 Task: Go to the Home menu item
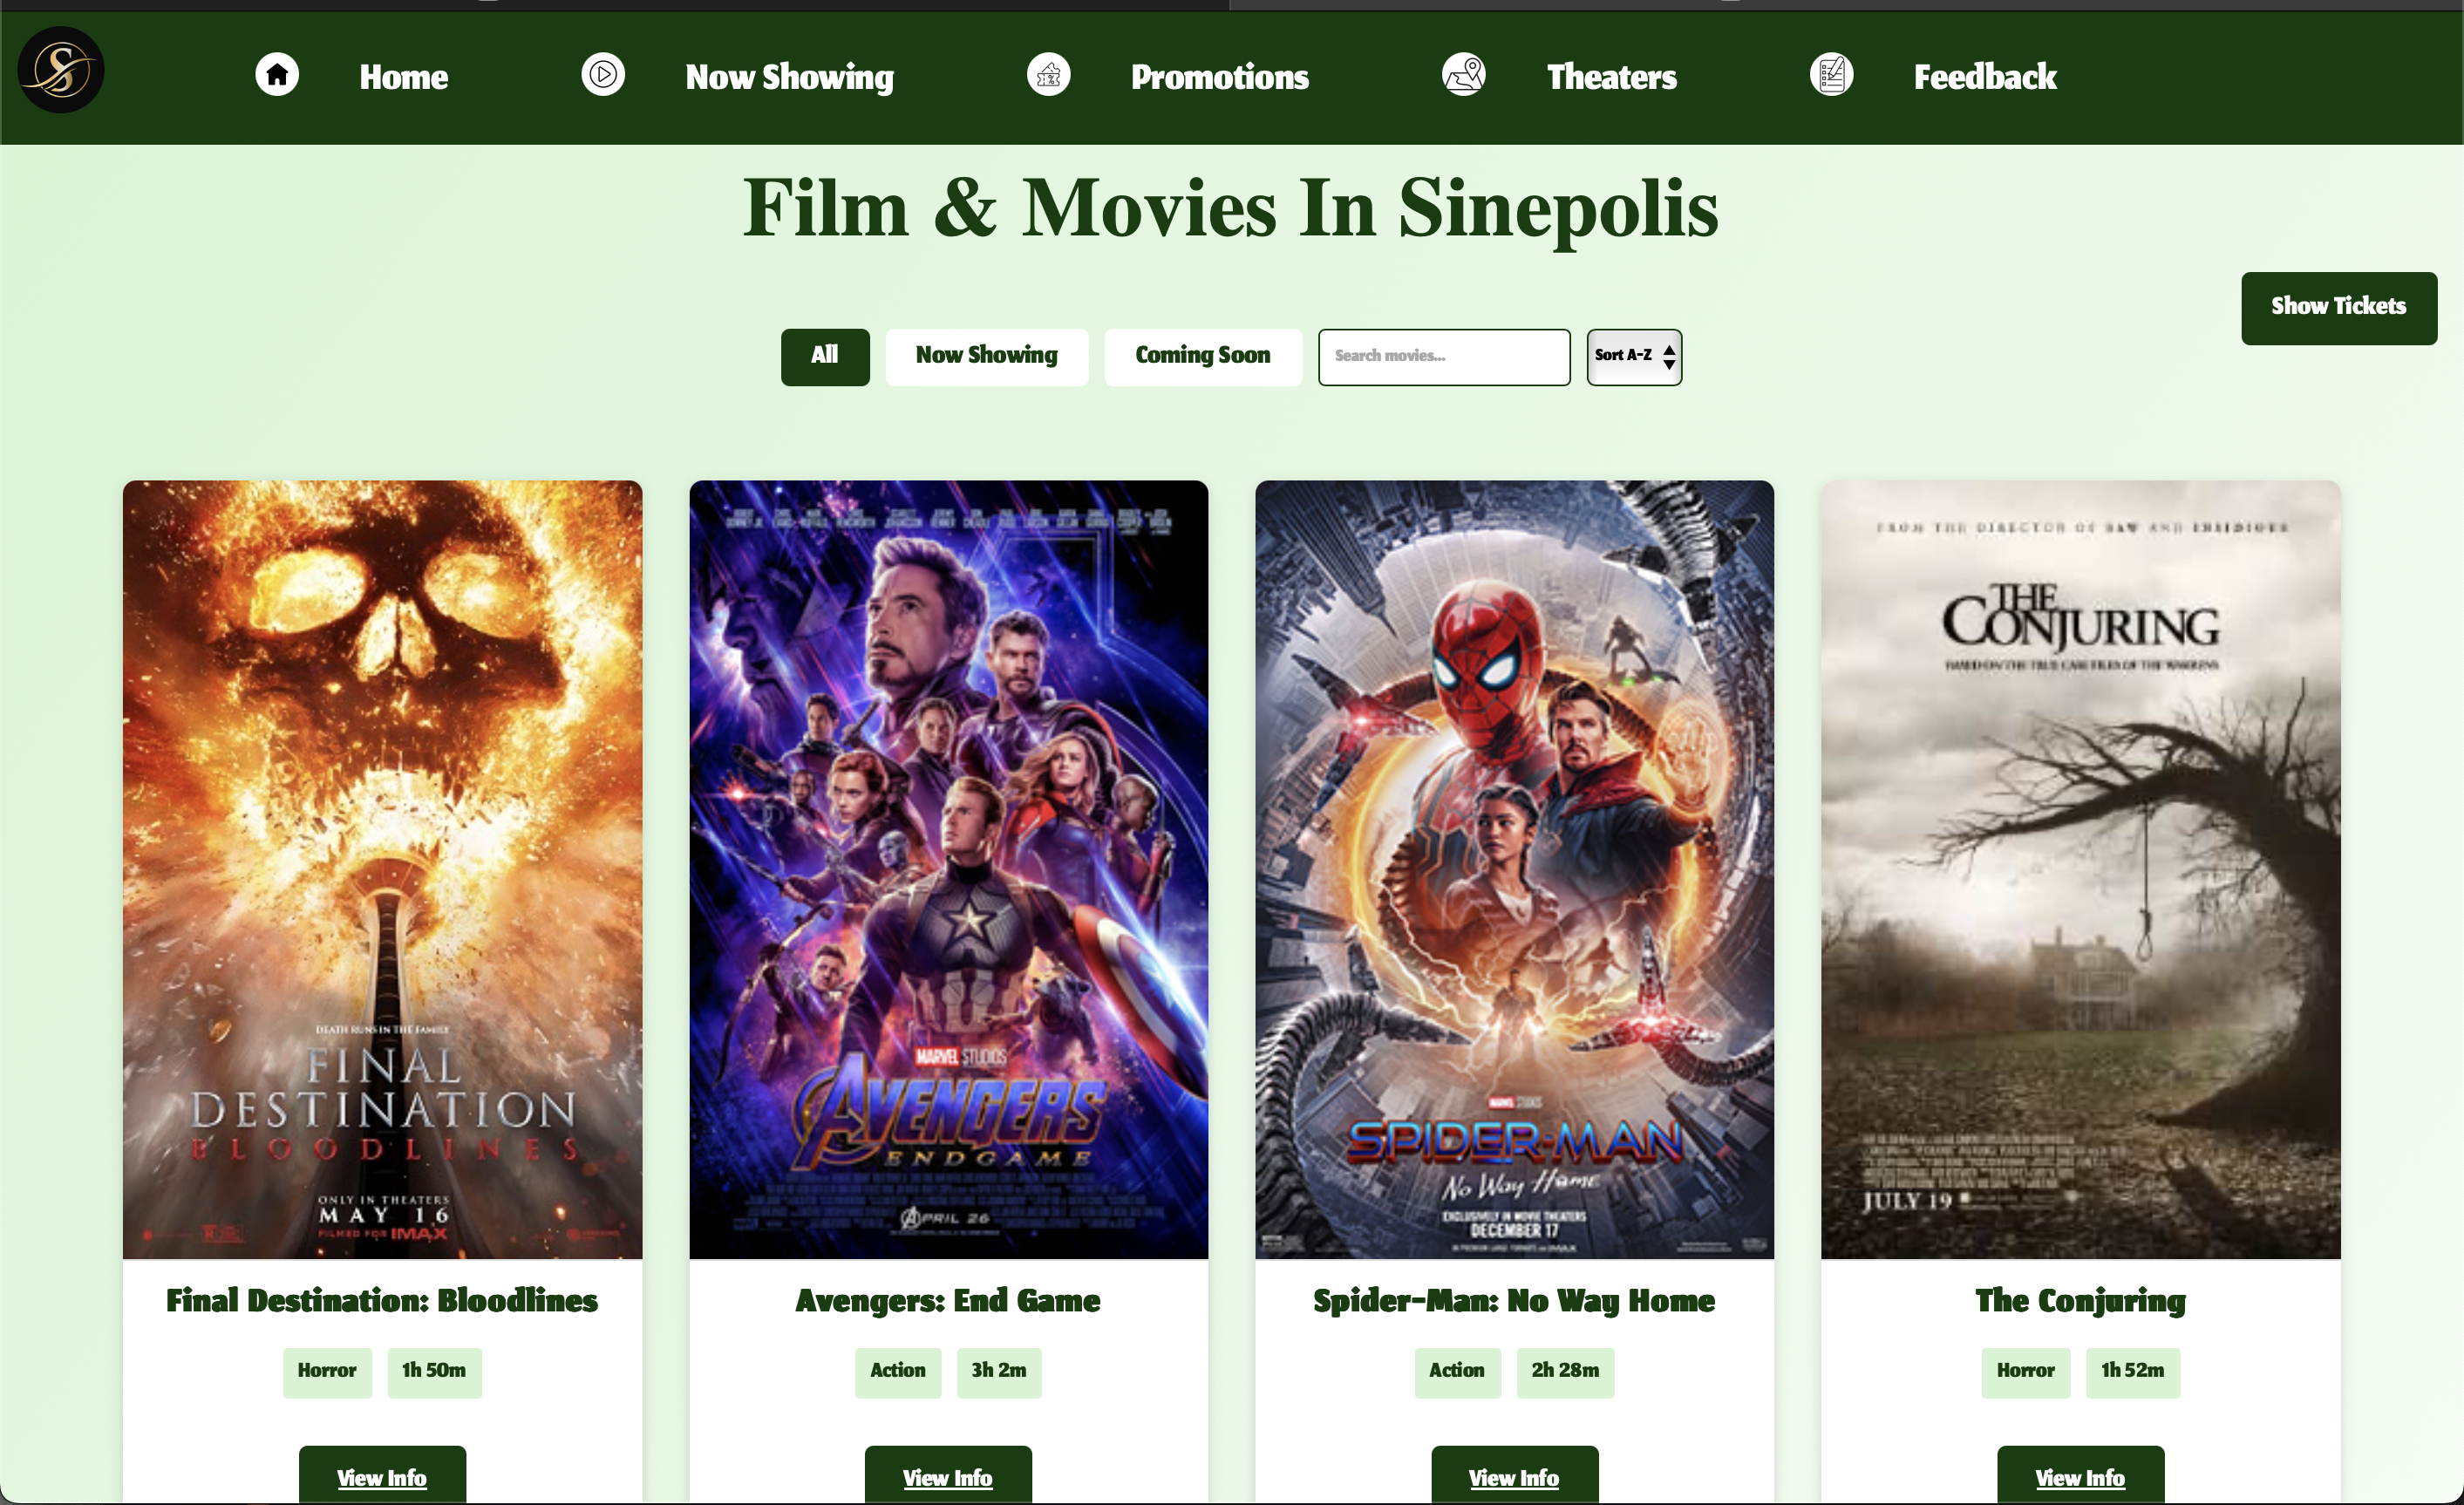404,78
